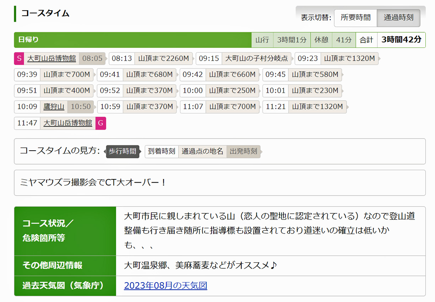Select the 通過時刻 display toggle
The width and height of the screenshot is (435, 302).
[x=398, y=18]
